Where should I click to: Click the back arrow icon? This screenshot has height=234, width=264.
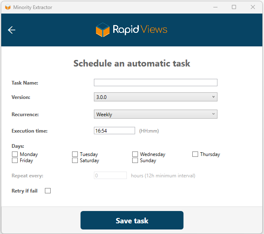(x=12, y=30)
